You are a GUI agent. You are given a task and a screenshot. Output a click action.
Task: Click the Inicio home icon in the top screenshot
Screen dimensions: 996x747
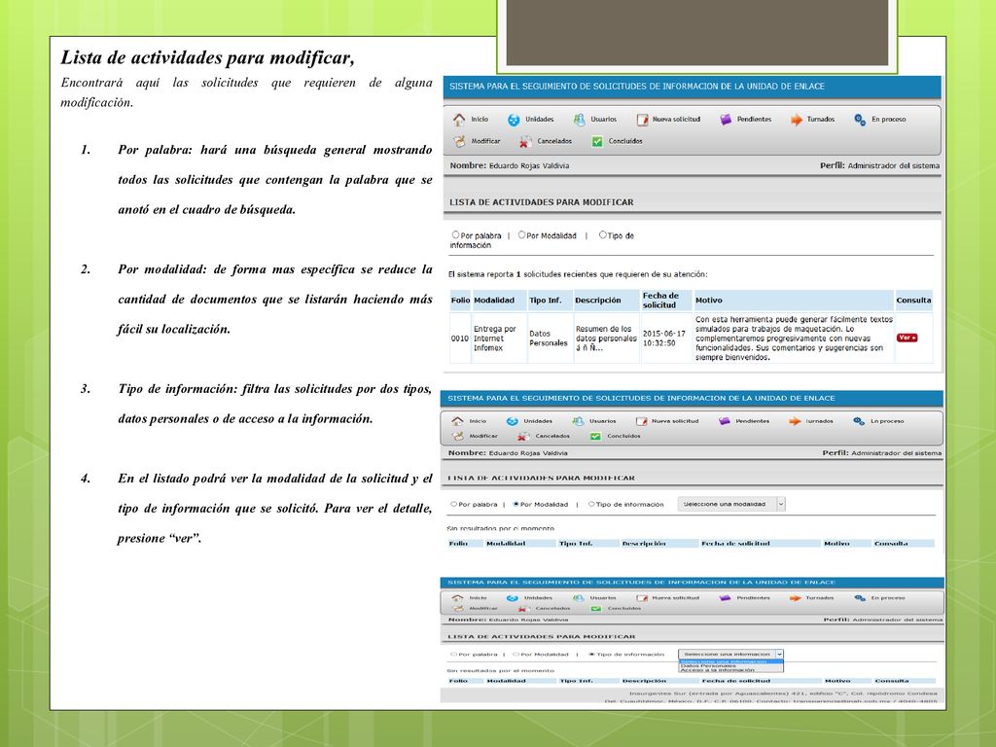click(x=459, y=120)
